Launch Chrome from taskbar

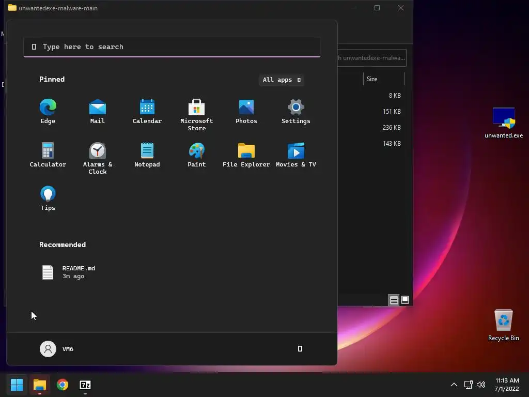63,385
